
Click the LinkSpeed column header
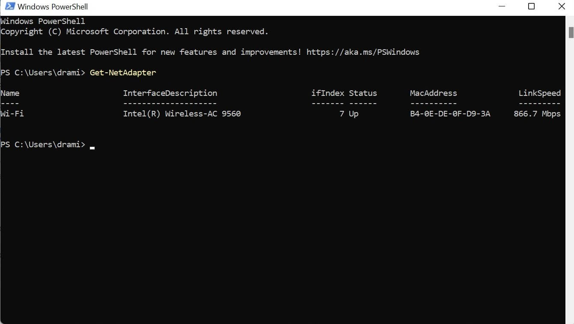(539, 93)
